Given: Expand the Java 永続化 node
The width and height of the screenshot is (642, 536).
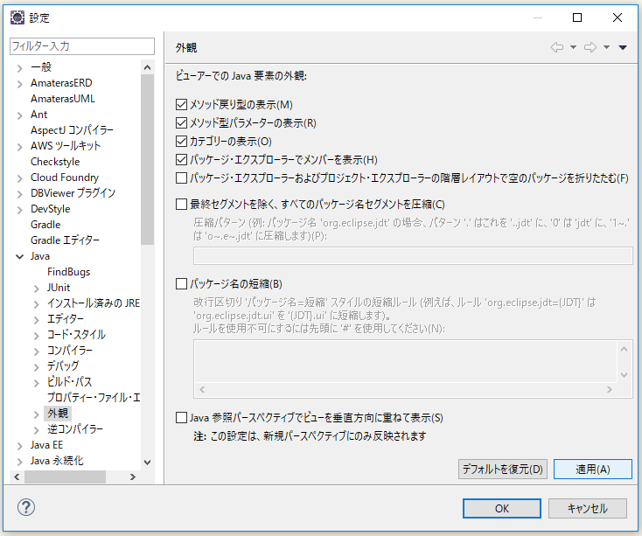Looking at the screenshot, I should click(x=19, y=462).
